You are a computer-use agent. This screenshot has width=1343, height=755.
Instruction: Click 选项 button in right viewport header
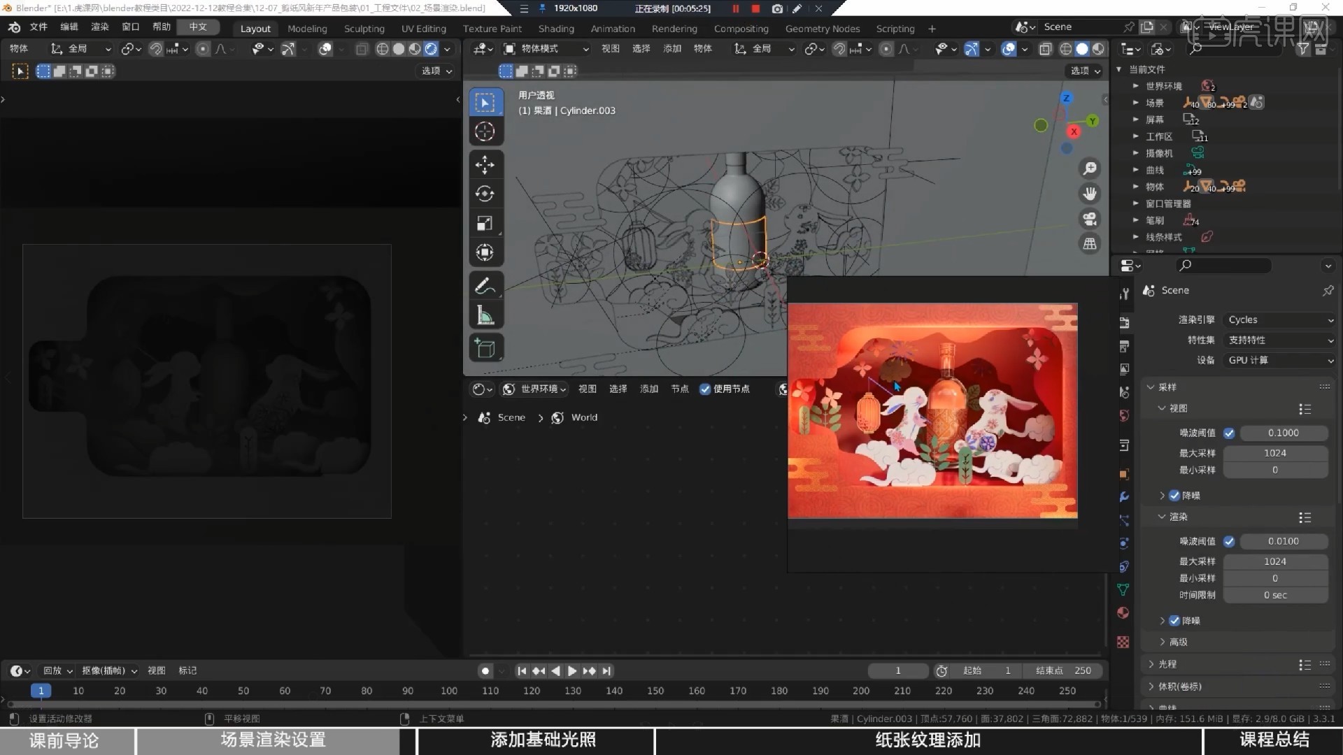[1085, 71]
